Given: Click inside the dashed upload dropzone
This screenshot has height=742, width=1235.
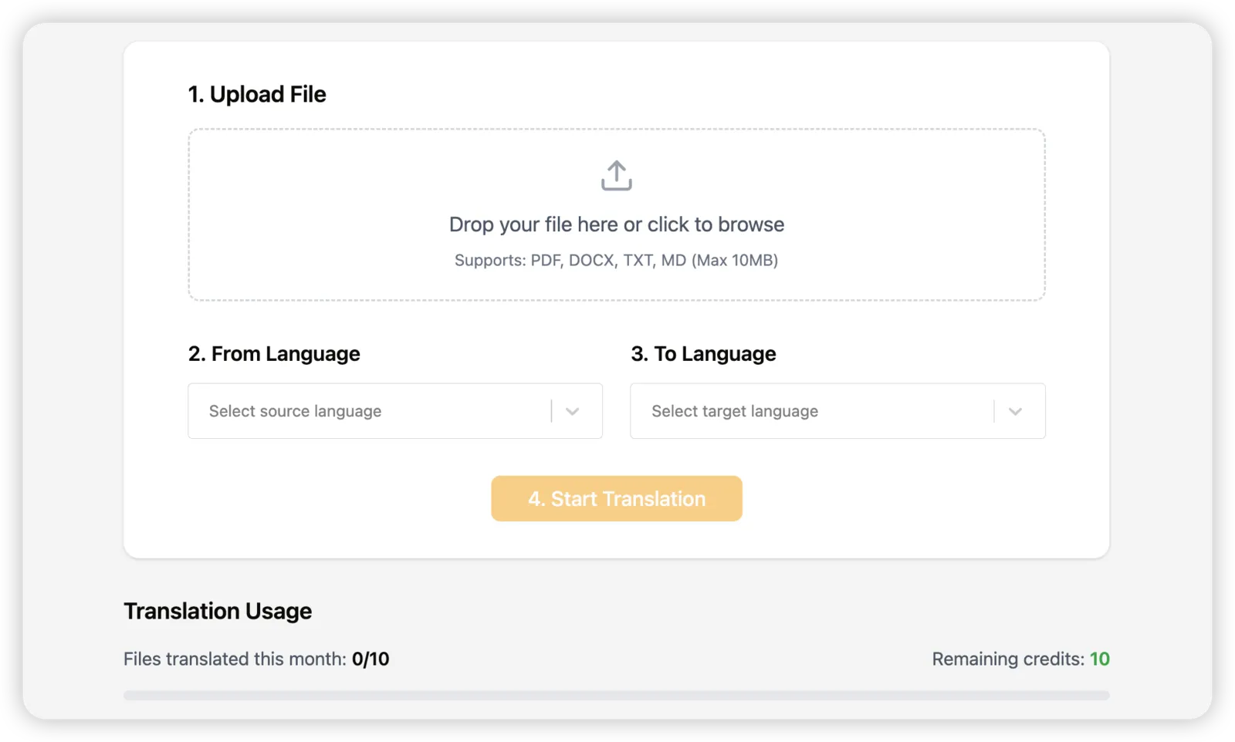Looking at the screenshot, I should click(617, 214).
